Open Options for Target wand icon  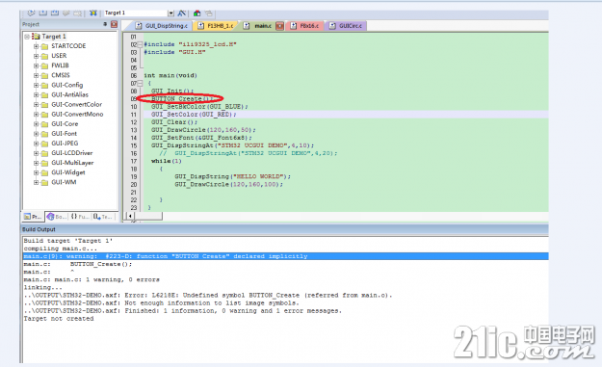(182, 13)
